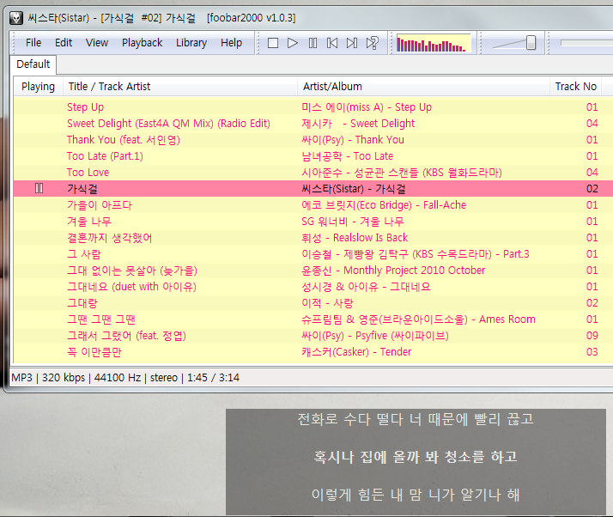613x517 pixels.
Task: Select 그래서 그랬어 (feat. 정엽) track
Action: (x=127, y=336)
